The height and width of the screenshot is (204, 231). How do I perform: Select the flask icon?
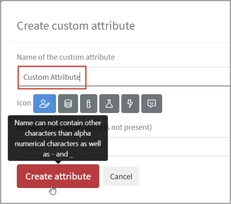109,103
